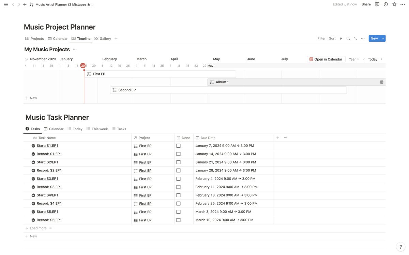This screenshot has width=409, height=255.
Task: Search the projects database
Action: click(348, 38)
